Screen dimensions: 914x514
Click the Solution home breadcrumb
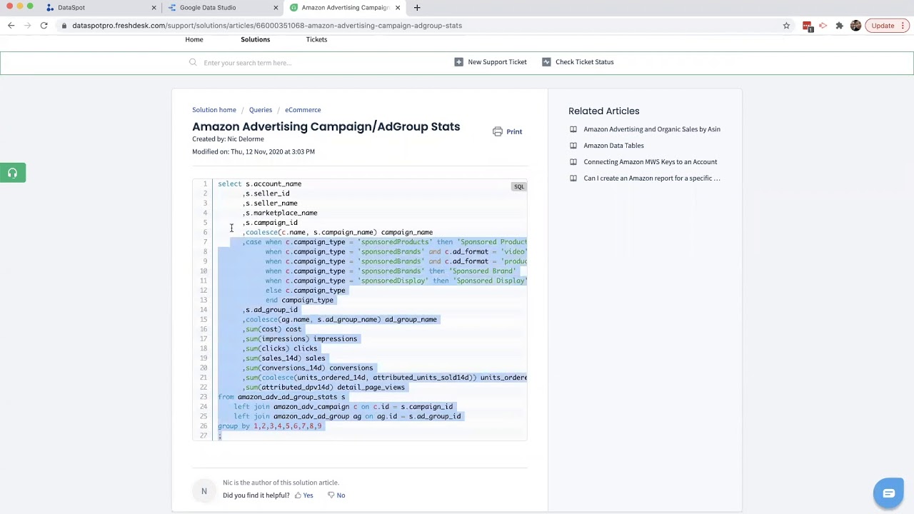tap(214, 110)
